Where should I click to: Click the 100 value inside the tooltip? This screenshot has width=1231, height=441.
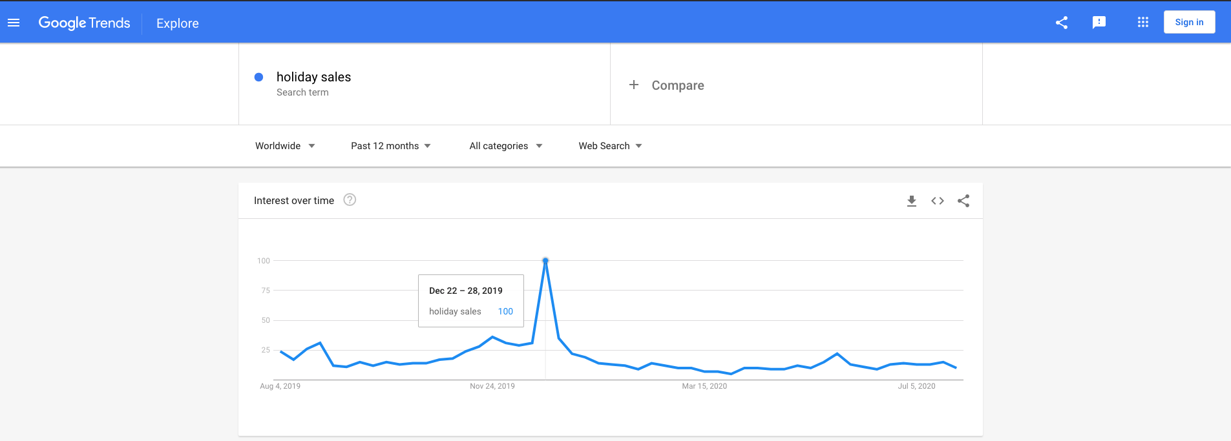click(505, 311)
